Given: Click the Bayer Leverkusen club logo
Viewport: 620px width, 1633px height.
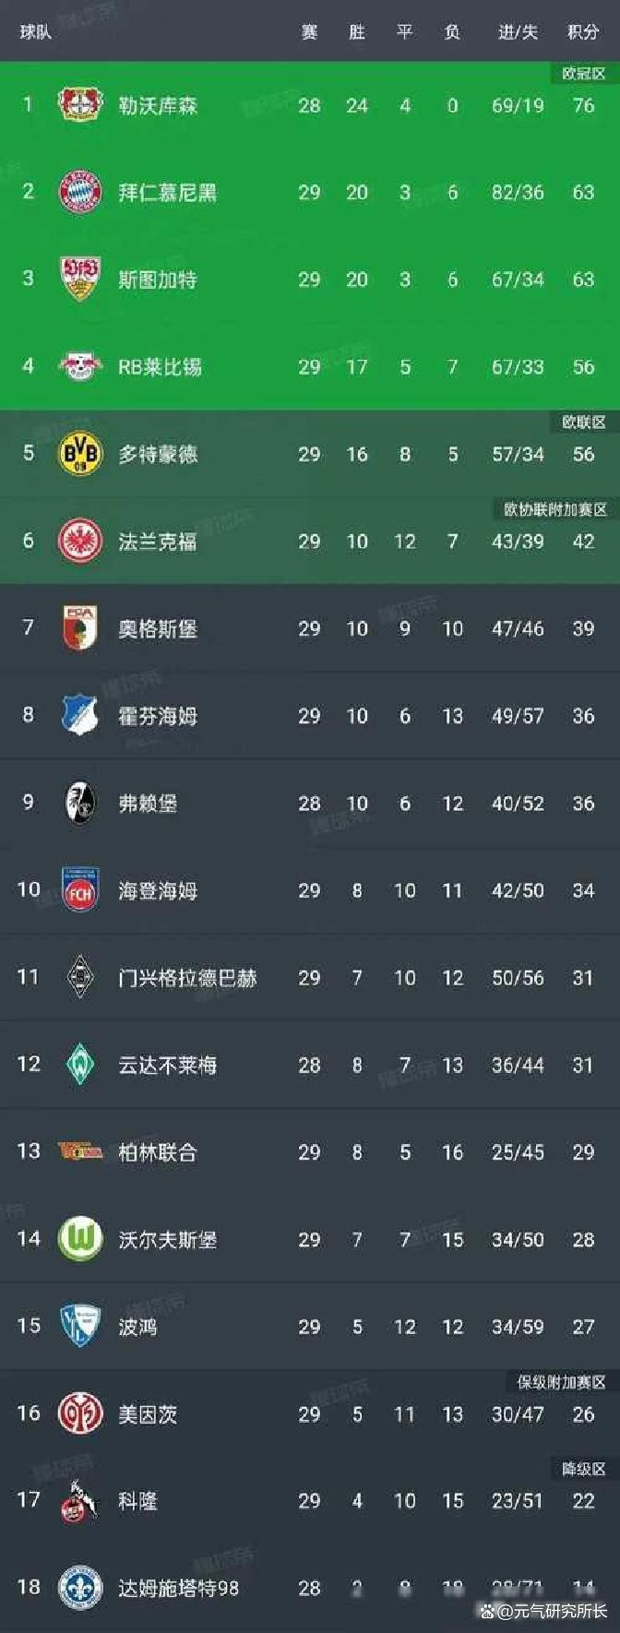Looking at the screenshot, I should point(80,104).
